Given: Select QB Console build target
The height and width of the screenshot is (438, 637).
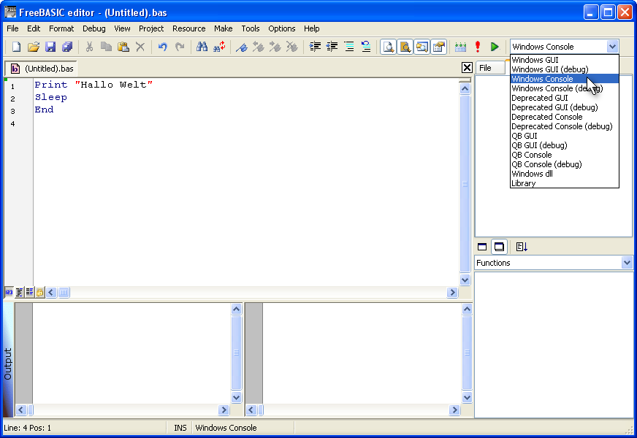Looking at the screenshot, I should coord(564,155).
